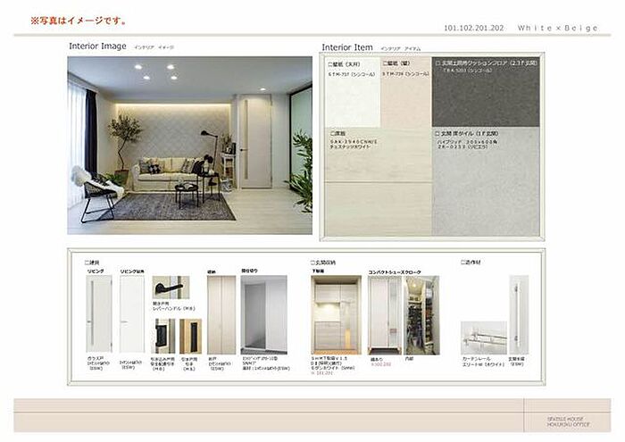
Task: Check the box beside 造作材 heading
Action: pyautogui.click(x=463, y=263)
